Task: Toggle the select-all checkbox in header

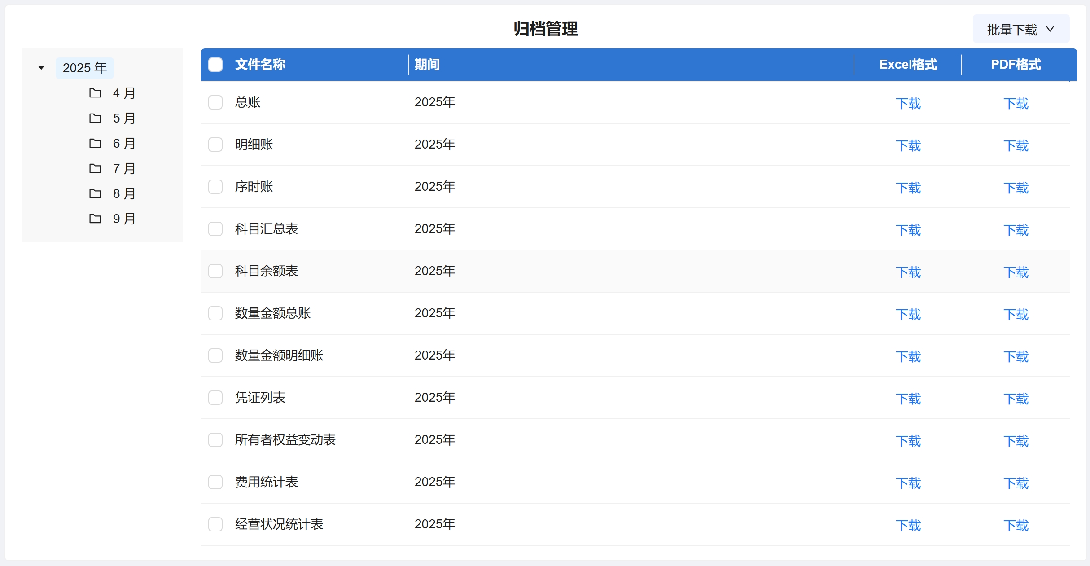Action: [x=215, y=65]
